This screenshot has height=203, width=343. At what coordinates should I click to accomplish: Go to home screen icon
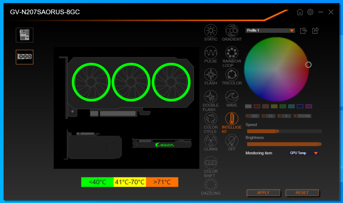point(300,12)
